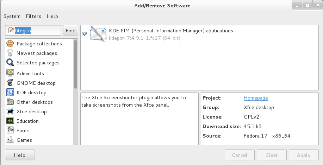Select the GNOME desktop footprint icon
This screenshot has height=165, width=323.
tap(10, 83)
